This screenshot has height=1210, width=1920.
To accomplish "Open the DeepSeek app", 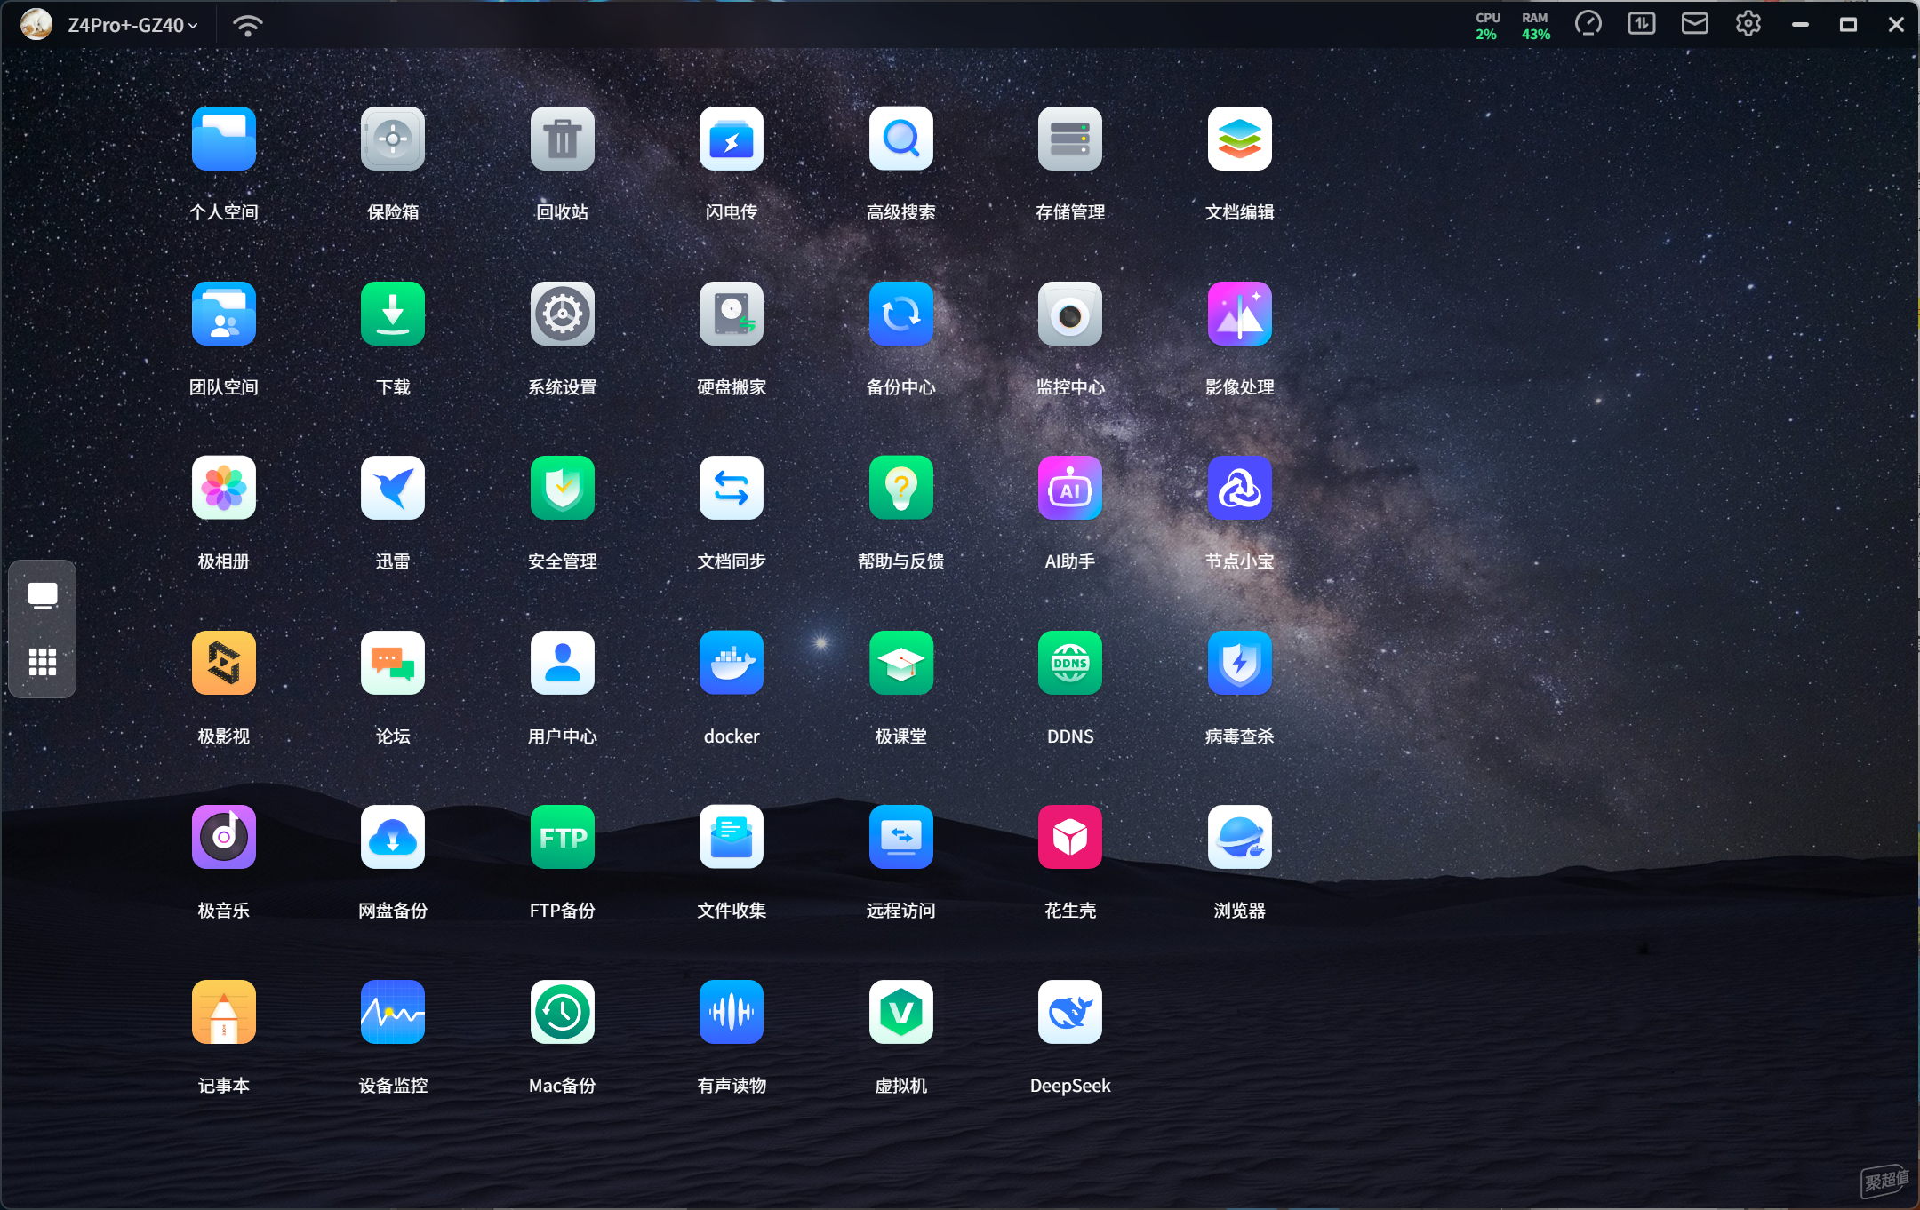I will click(1070, 1013).
